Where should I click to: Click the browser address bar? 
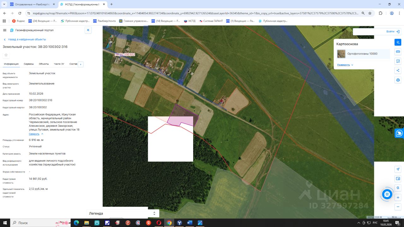coord(196,13)
